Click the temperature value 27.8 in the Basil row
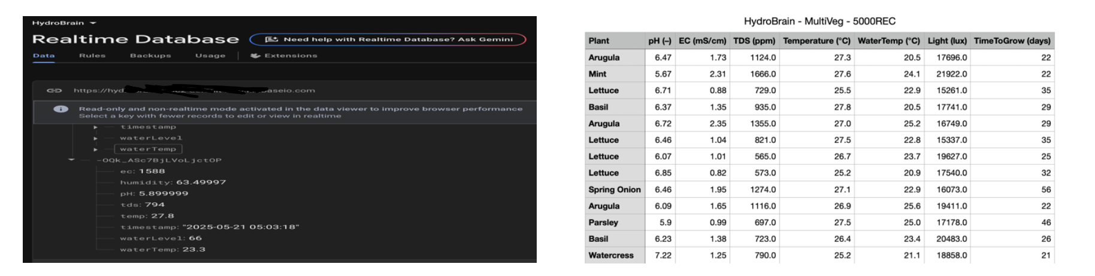Screen dimensions: 1095x276 click(x=842, y=107)
